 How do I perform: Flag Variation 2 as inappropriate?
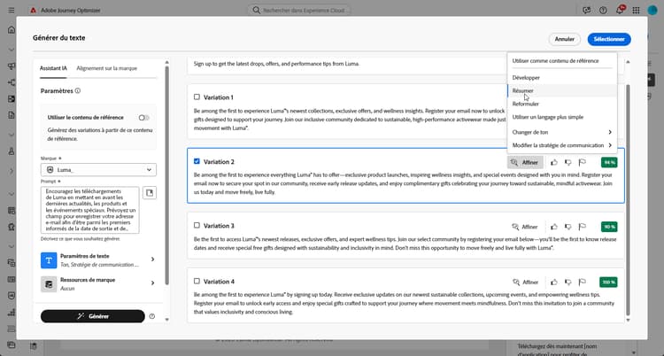pyautogui.click(x=583, y=162)
